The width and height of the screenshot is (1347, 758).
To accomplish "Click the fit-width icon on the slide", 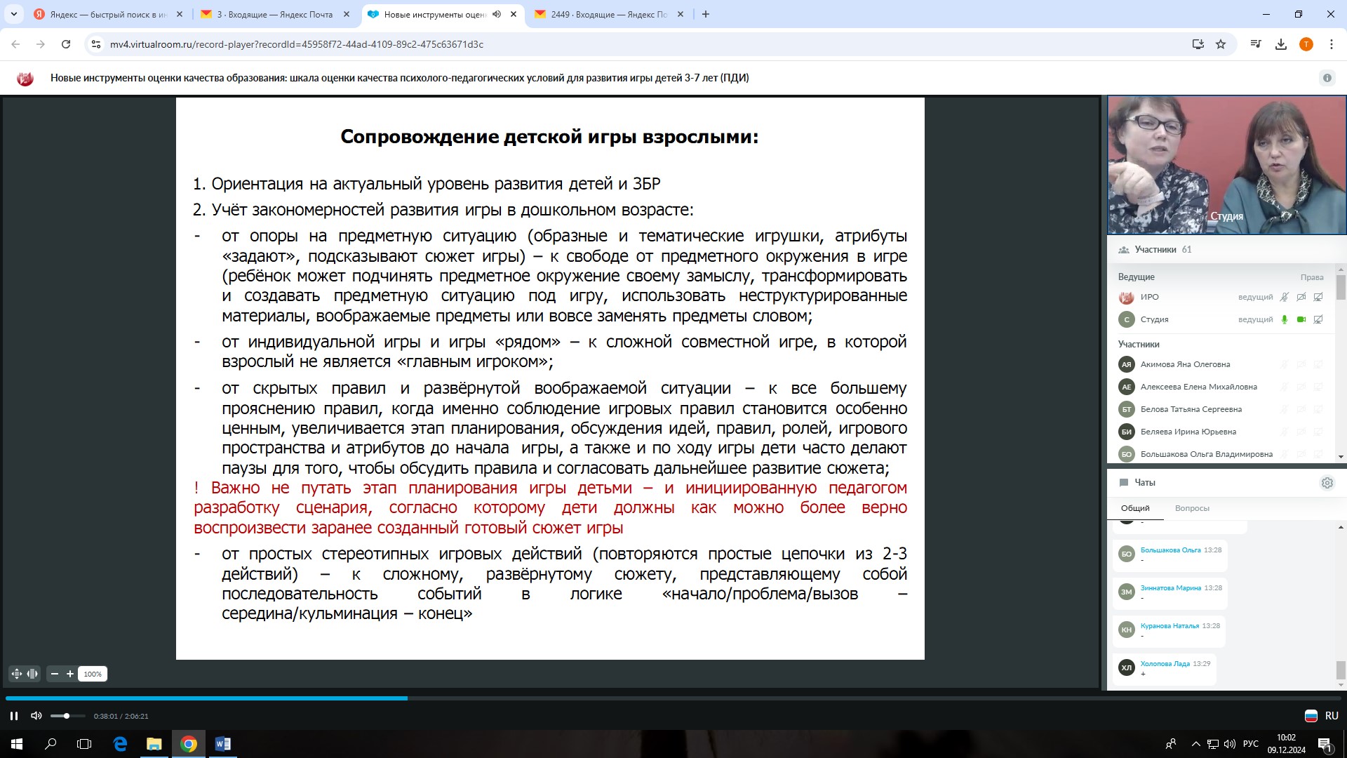I will pyautogui.click(x=32, y=674).
